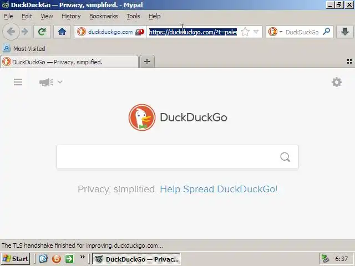Open the DuckDuckGo hamburger side menu

pyautogui.click(x=18, y=82)
